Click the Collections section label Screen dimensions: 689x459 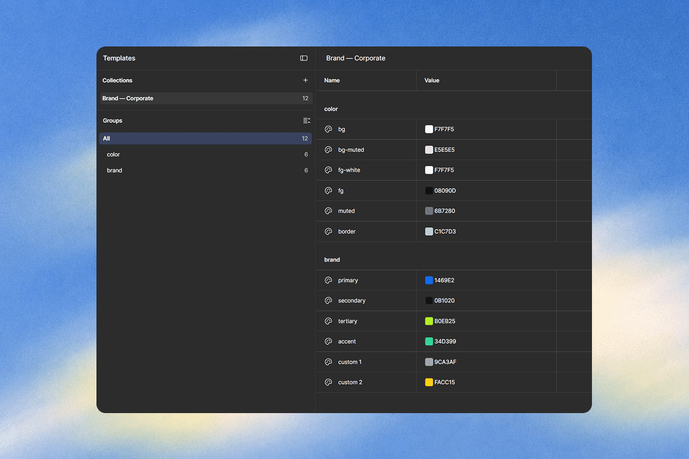click(118, 80)
